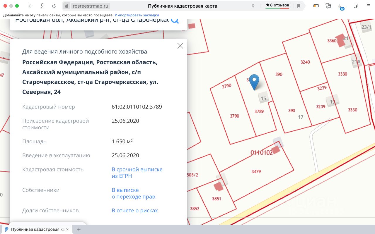
Task: Click the Кадастровая стоимость label
Action: (53, 169)
